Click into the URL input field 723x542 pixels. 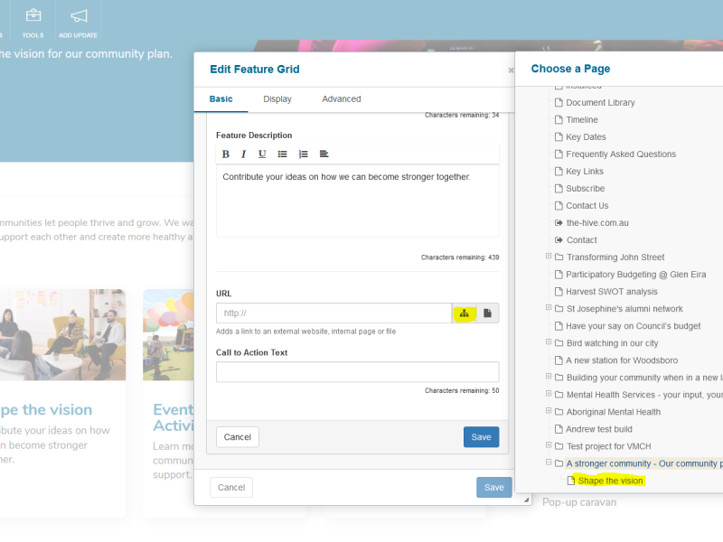[x=333, y=313]
